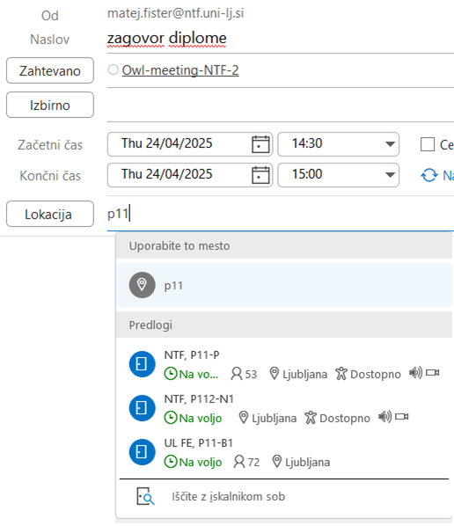Viewport: 454px width, 526px height.
Task: Open the start date calendar picker
Action: 260,144
